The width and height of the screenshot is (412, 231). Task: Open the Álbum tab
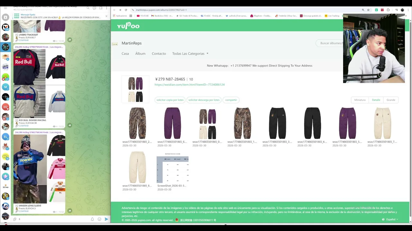[x=140, y=54]
